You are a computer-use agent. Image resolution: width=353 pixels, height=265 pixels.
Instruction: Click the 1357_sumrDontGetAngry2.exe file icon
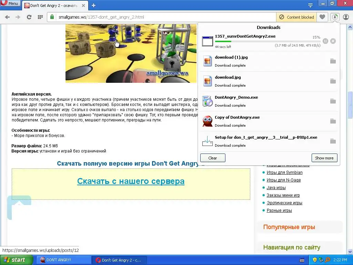[x=207, y=41]
